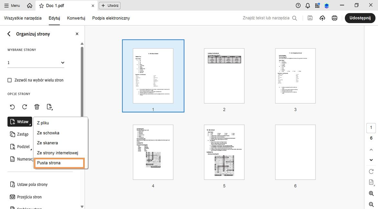Open Przejścia stron
Image resolution: width=378 pixels, height=209 pixels.
point(26,197)
